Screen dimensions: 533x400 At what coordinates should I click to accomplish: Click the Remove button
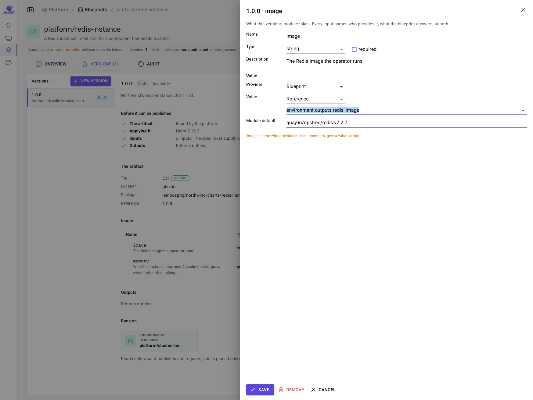[x=291, y=390]
